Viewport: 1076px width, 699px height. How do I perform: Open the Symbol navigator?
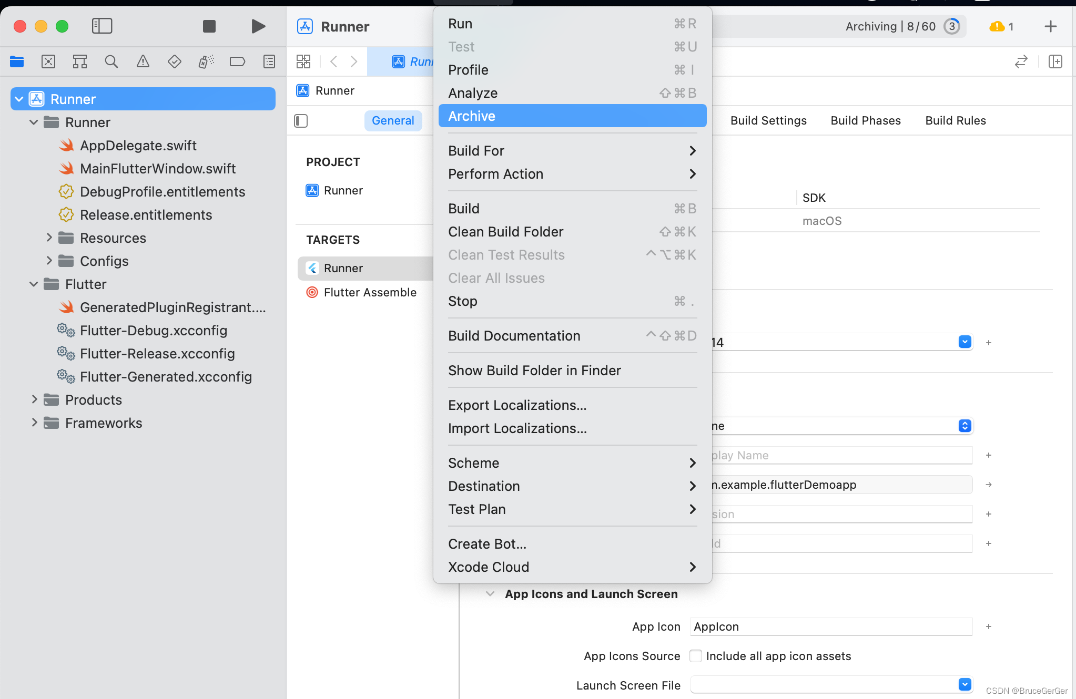80,61
